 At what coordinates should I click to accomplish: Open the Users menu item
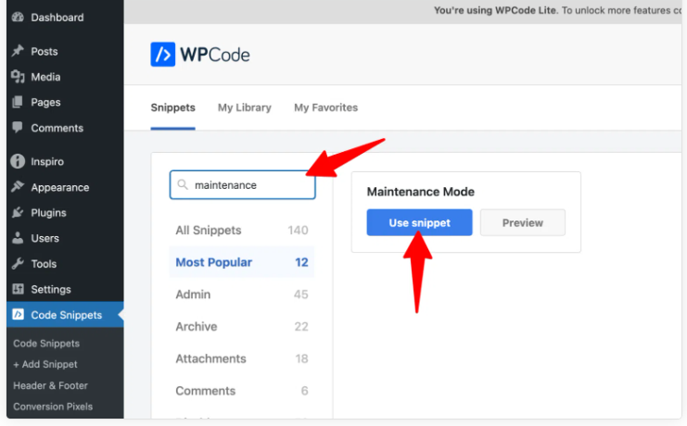pos(45,238)
